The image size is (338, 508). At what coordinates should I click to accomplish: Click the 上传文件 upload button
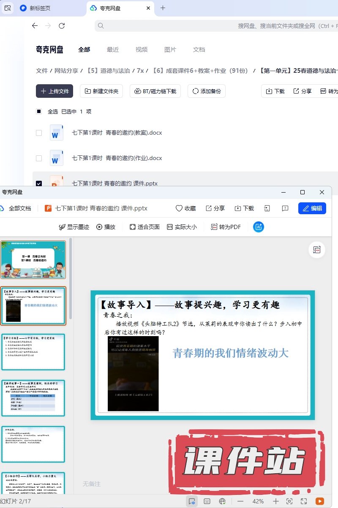tap(55, 91)
